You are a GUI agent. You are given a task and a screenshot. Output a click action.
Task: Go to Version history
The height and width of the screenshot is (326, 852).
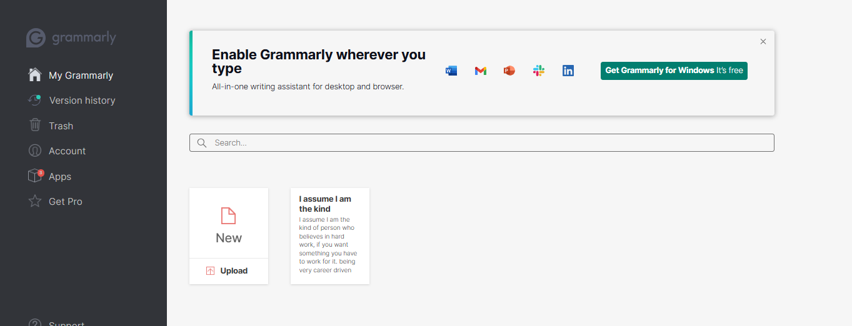click(x=82, y=101)
